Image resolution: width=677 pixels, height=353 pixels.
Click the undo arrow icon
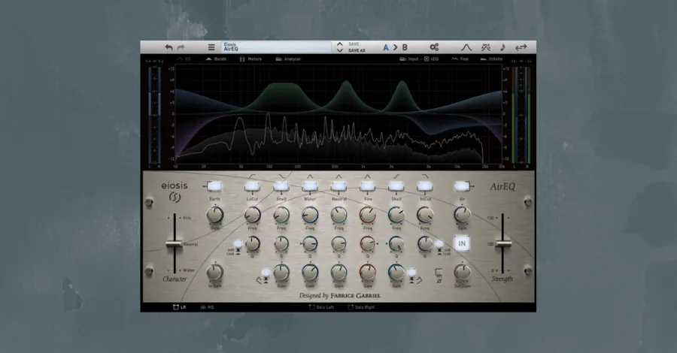(x=168, y=47)
